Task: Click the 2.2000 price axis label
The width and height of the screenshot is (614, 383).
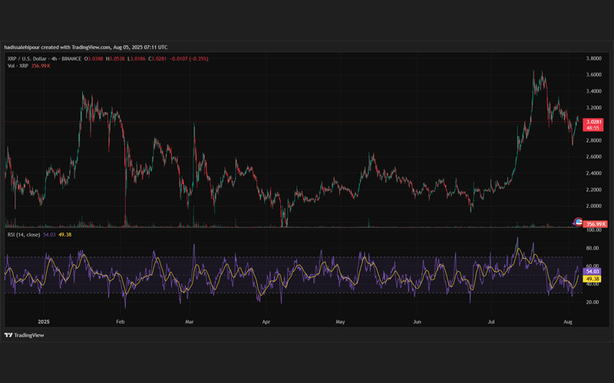Action: pos(593,189)
